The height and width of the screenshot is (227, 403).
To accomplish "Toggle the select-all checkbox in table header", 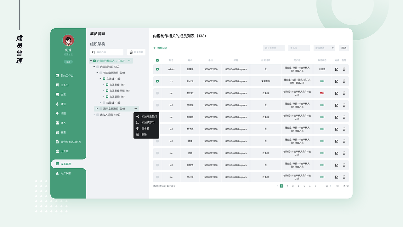I will 157,60.
